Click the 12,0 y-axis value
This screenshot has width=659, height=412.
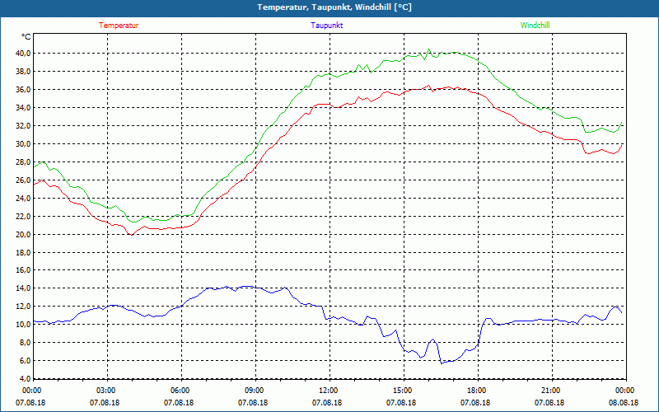pos(23,307)
